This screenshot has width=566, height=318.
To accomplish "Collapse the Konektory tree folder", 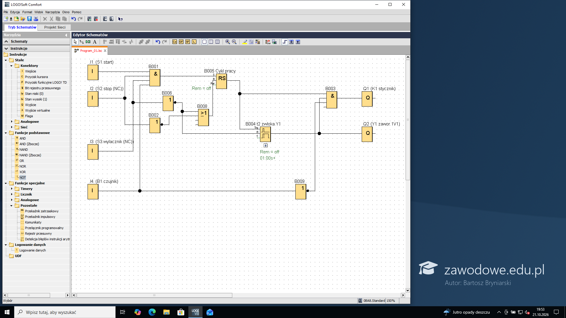I will click(11, 66).
